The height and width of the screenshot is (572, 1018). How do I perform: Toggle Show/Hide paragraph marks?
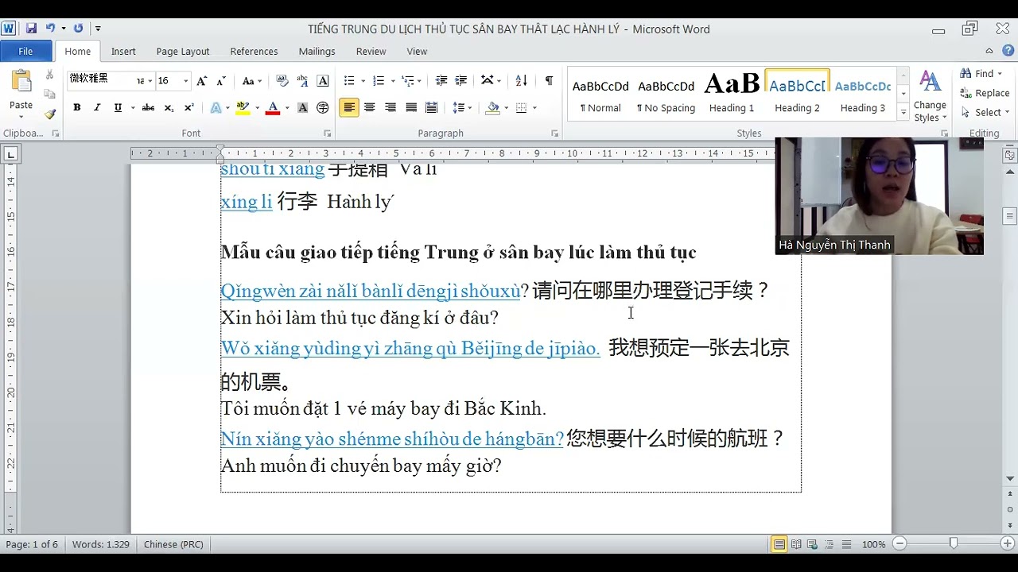[549, 81]
